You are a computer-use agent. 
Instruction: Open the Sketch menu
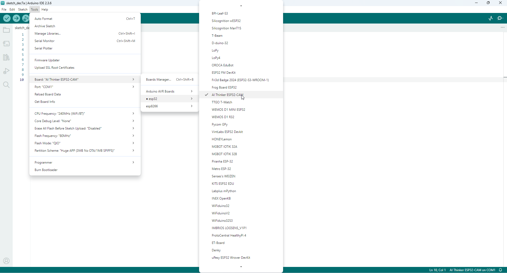point(23,10)
